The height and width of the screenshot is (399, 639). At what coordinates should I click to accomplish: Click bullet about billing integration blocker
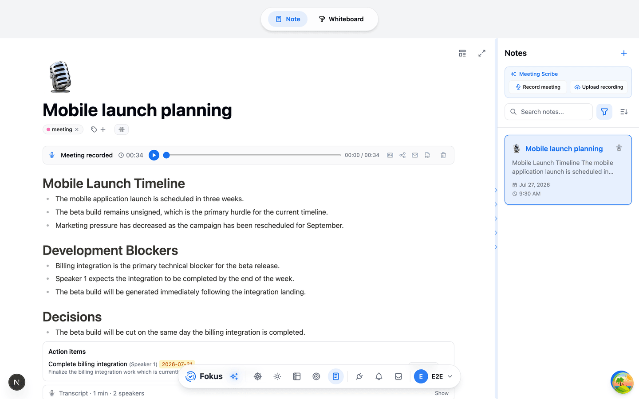[167, 266]
